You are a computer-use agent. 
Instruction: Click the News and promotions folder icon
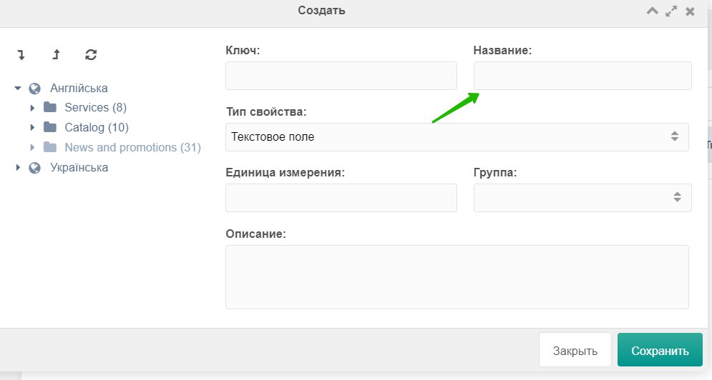50,147
